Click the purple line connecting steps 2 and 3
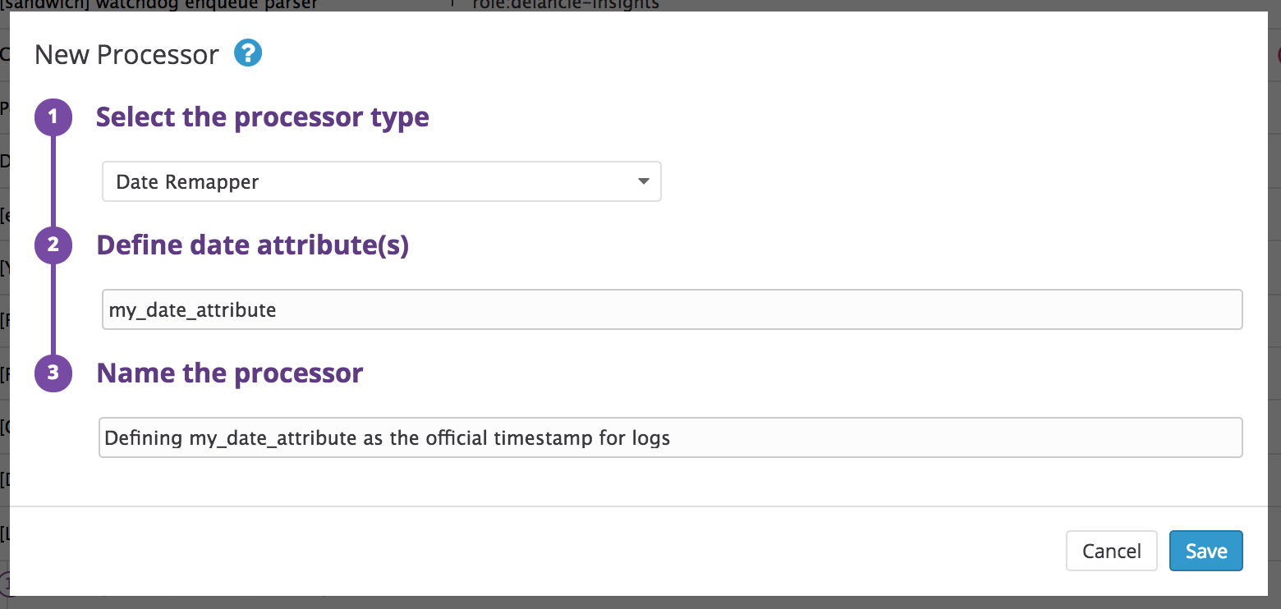This screenshot has width=1281, height=609. pos(53,309)
